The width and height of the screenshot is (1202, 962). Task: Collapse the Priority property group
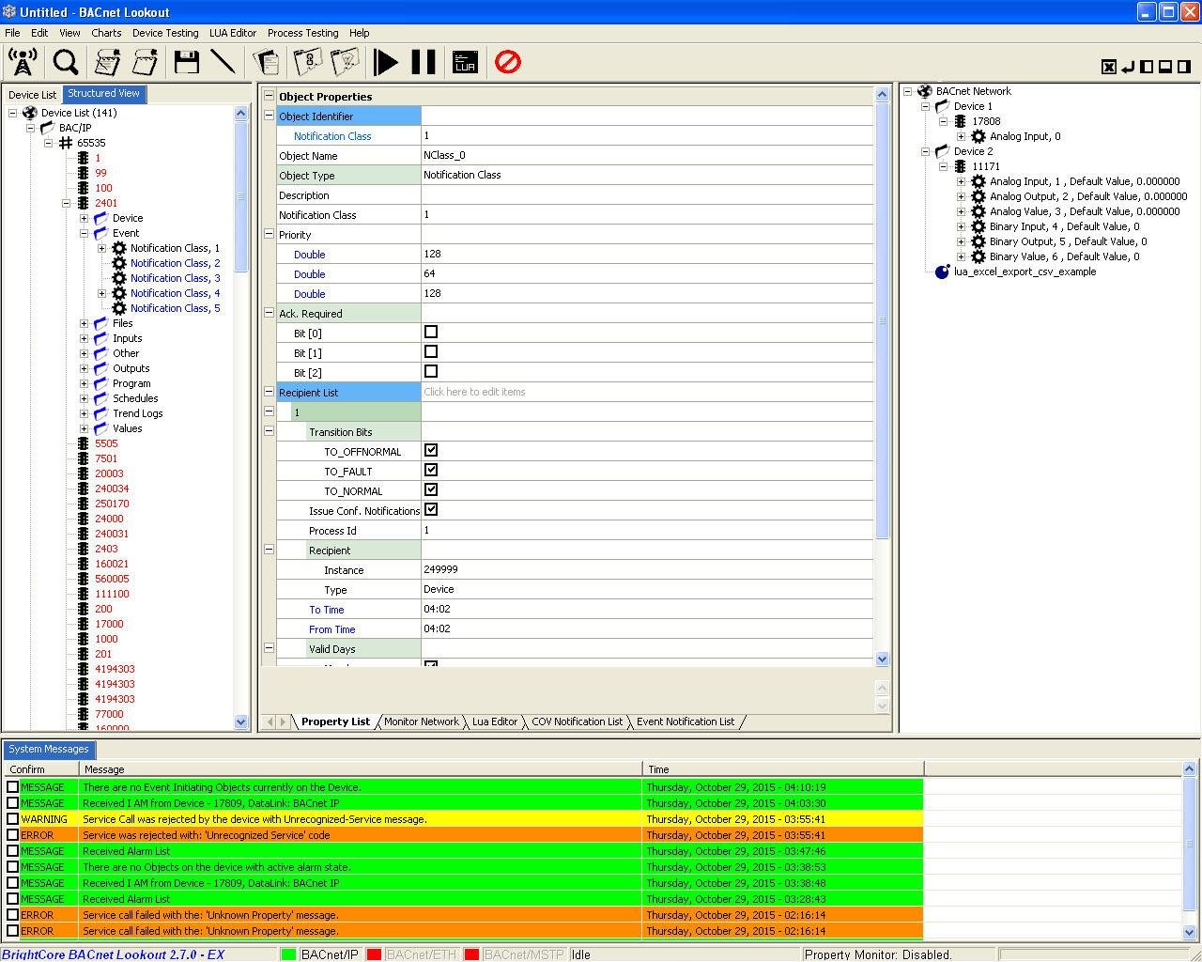coord(269,234)
